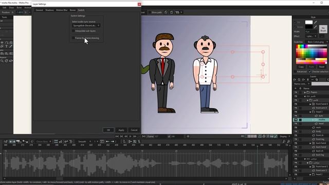Cancel the Layer Settings dialog
This screenshot has height=185, width=329.
coord(134,130)
